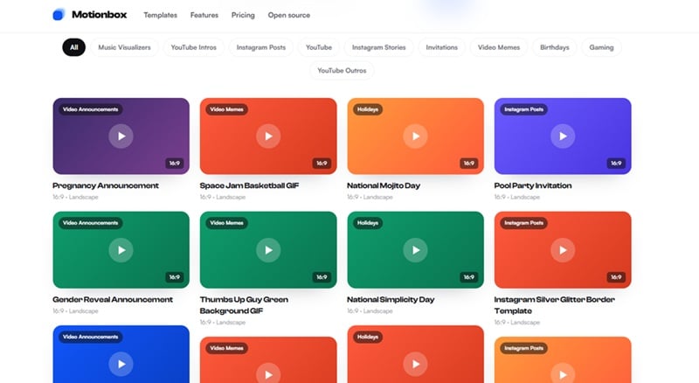This screenshot has height=383, width=699.
Task: Click 16:9 badge on Gender Reveal thumbnail
Action: 174,277
